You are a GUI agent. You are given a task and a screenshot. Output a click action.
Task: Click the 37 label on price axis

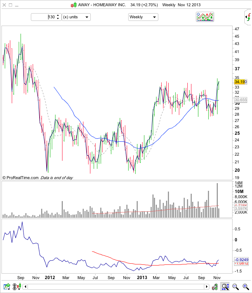pos(237,69)
